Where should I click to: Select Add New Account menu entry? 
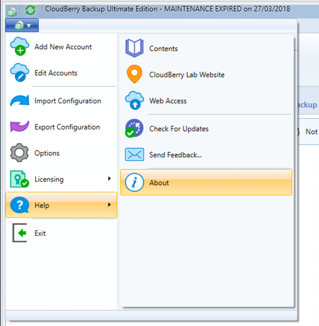[61, 46]
